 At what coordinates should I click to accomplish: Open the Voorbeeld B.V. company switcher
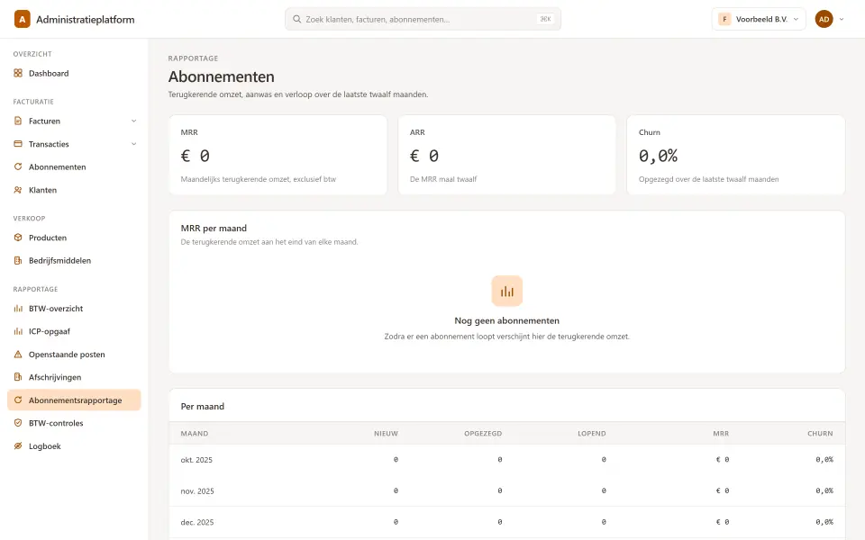(759, 19)
